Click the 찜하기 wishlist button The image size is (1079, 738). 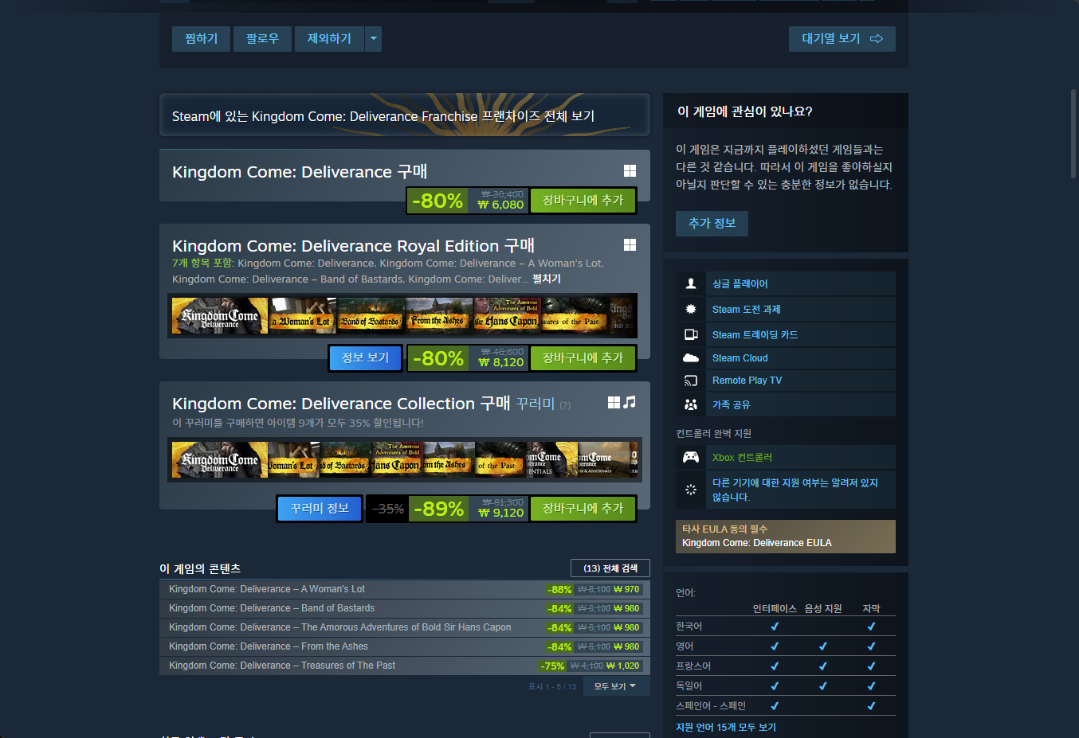201,38
